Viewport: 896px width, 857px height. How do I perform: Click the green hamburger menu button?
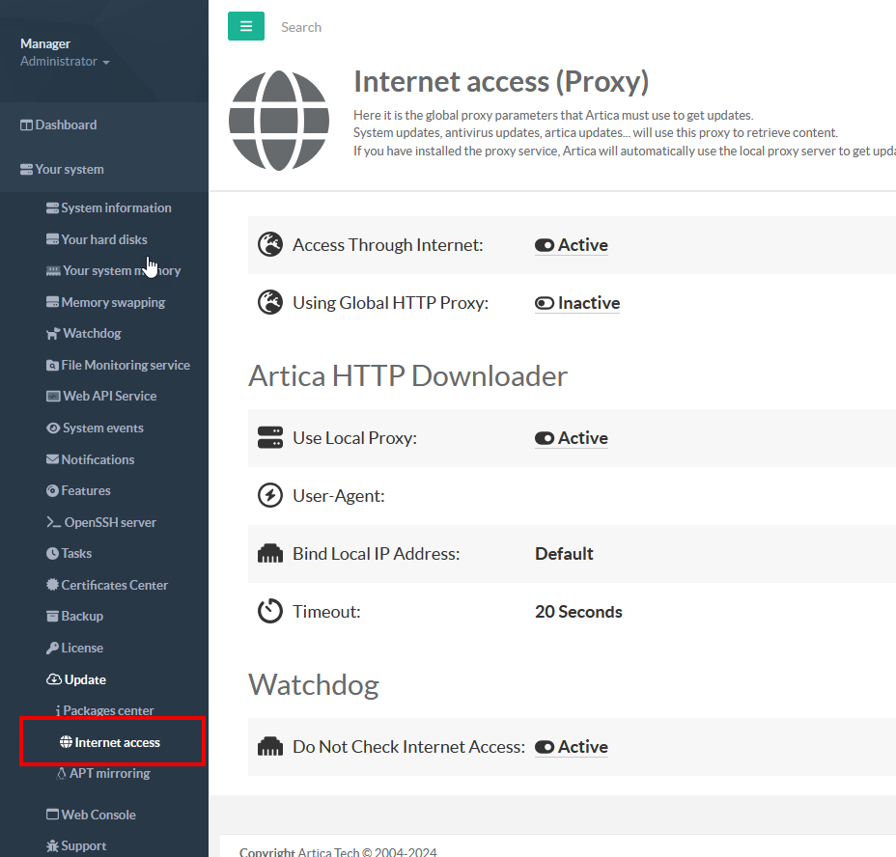click(245, 27)
